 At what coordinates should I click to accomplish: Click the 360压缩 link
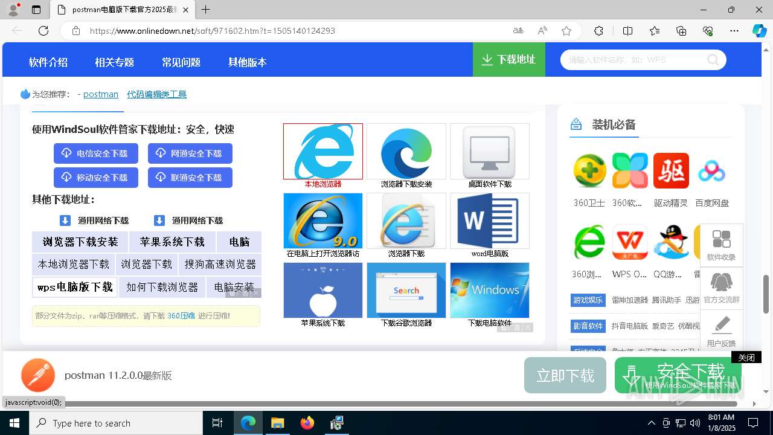click(x=181, y=315)
